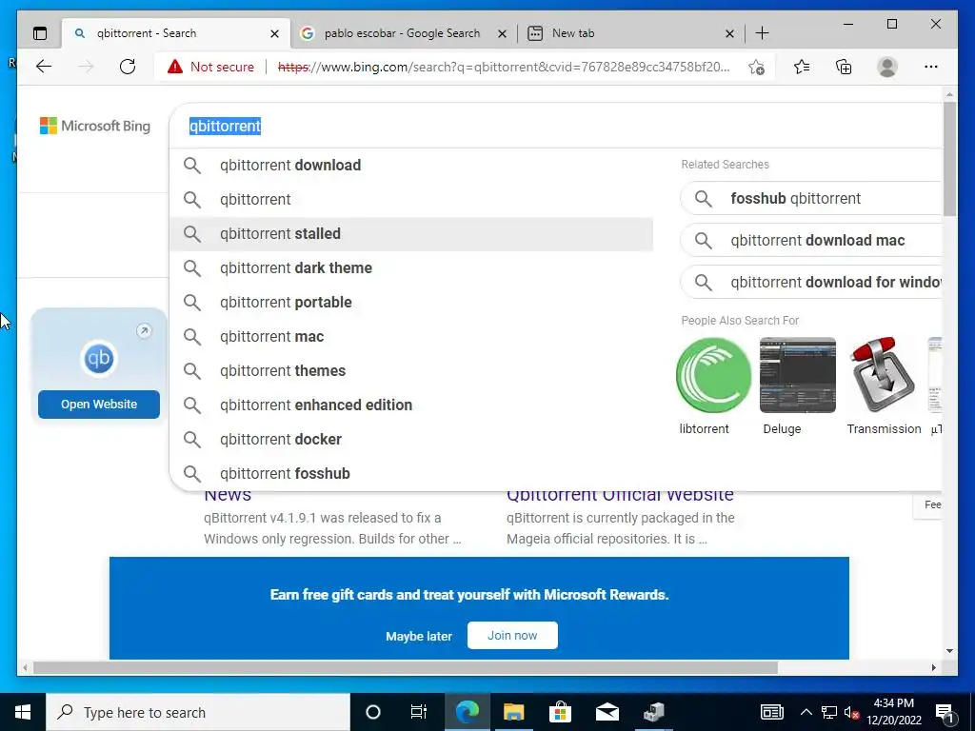Open the Transmission thumbnail
The image size is (975, 731).
pyautogui.click(x=883, y=375)
